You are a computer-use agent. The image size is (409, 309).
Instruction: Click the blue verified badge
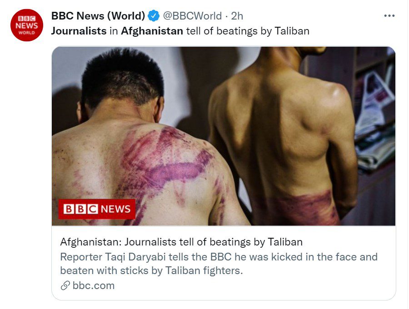click(x=154, y=16)
